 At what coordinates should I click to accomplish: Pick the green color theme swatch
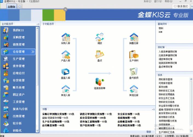48,15
